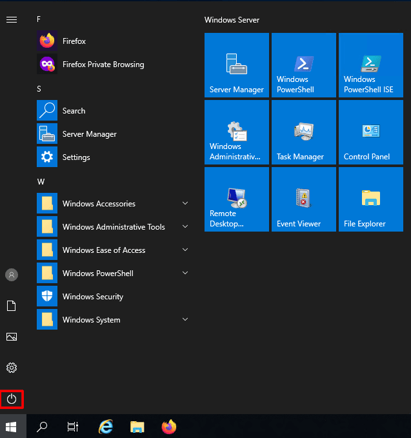Open Firefox Private Browsing app
The image size is (411, 438).
click(103, 65)
